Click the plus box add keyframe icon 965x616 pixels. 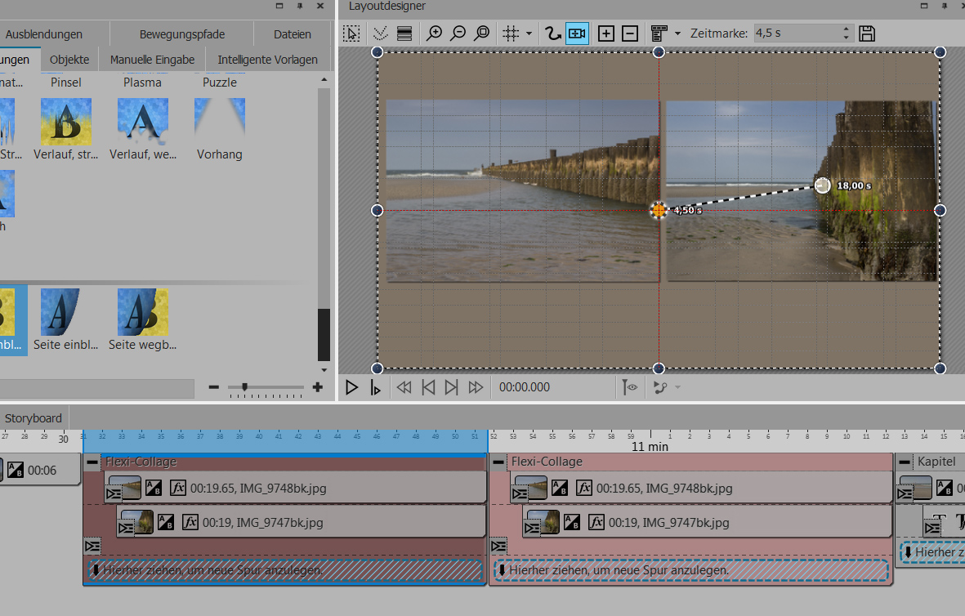coord(606,33)
